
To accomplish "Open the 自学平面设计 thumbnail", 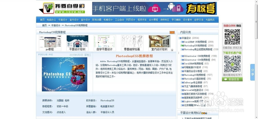I will (x=105, y=43).
